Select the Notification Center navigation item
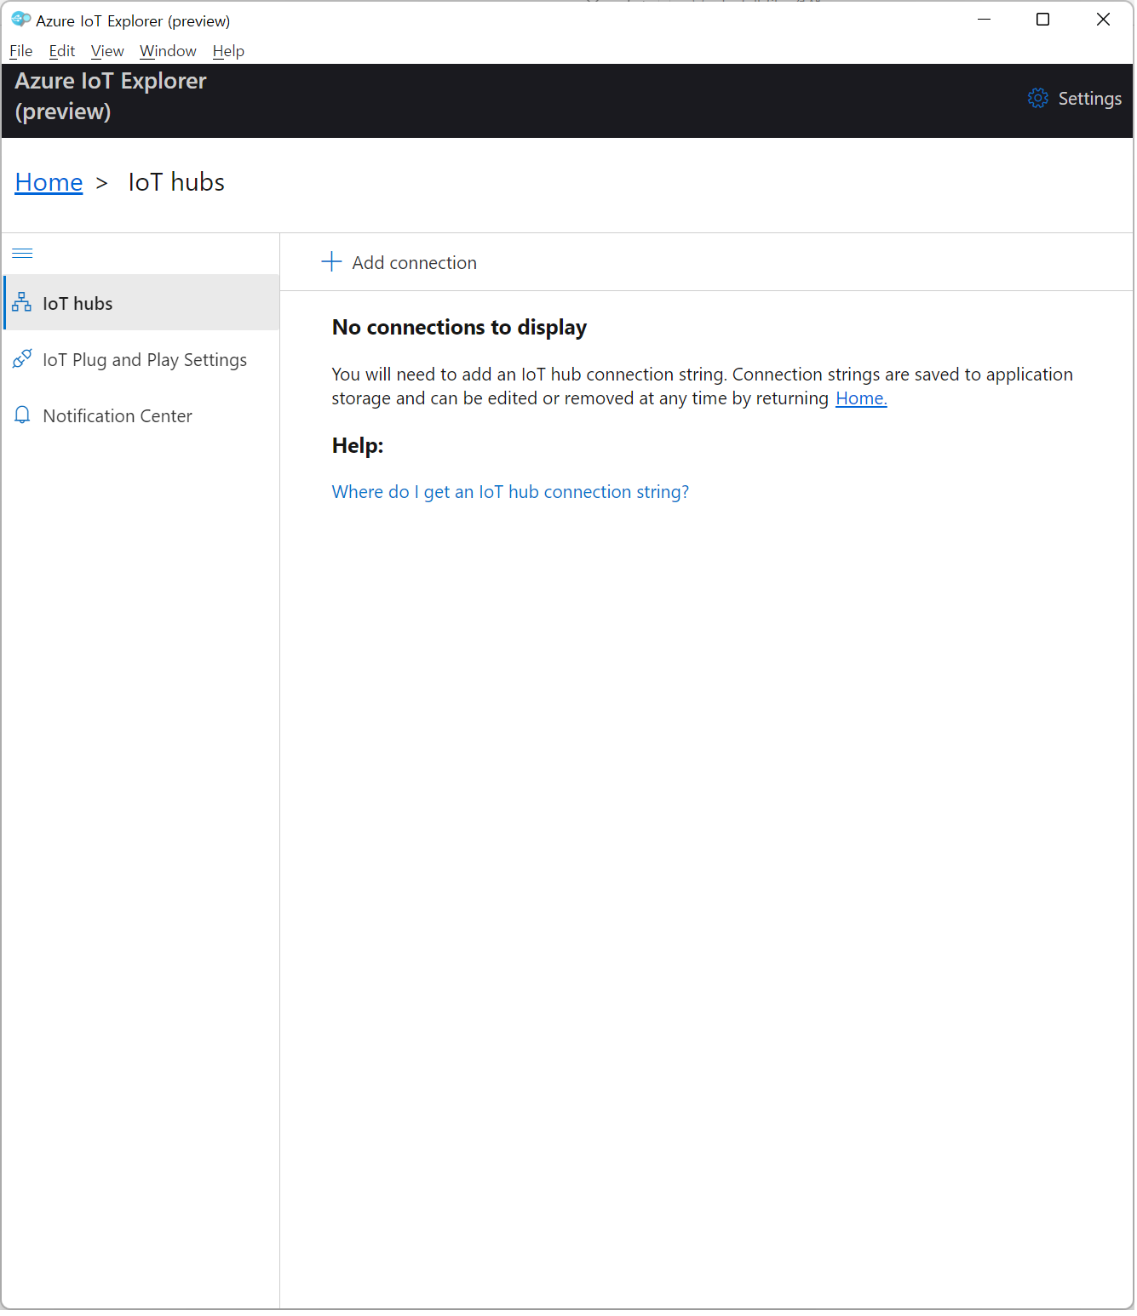1137x1316 pixels. point(141,415)
